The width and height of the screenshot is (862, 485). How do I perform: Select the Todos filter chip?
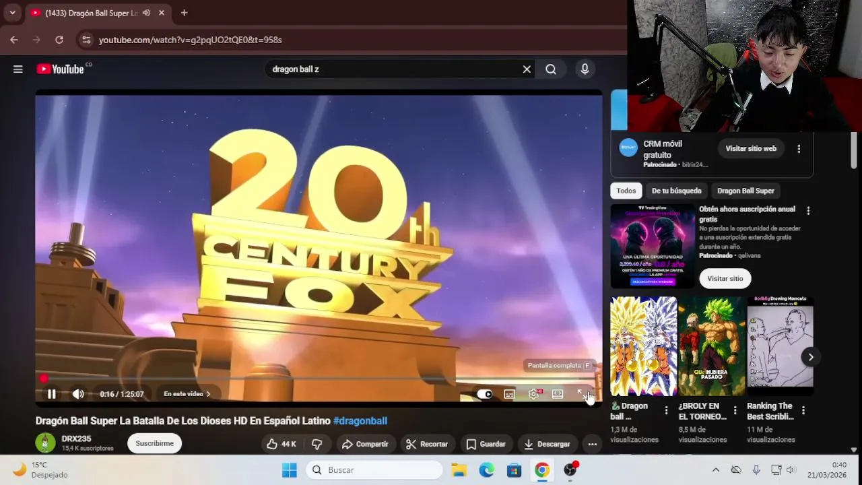[626, 191]
